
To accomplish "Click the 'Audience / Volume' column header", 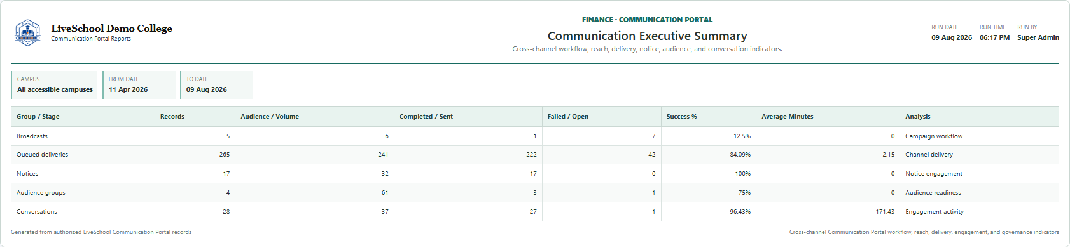I will (x=314, y=117).
